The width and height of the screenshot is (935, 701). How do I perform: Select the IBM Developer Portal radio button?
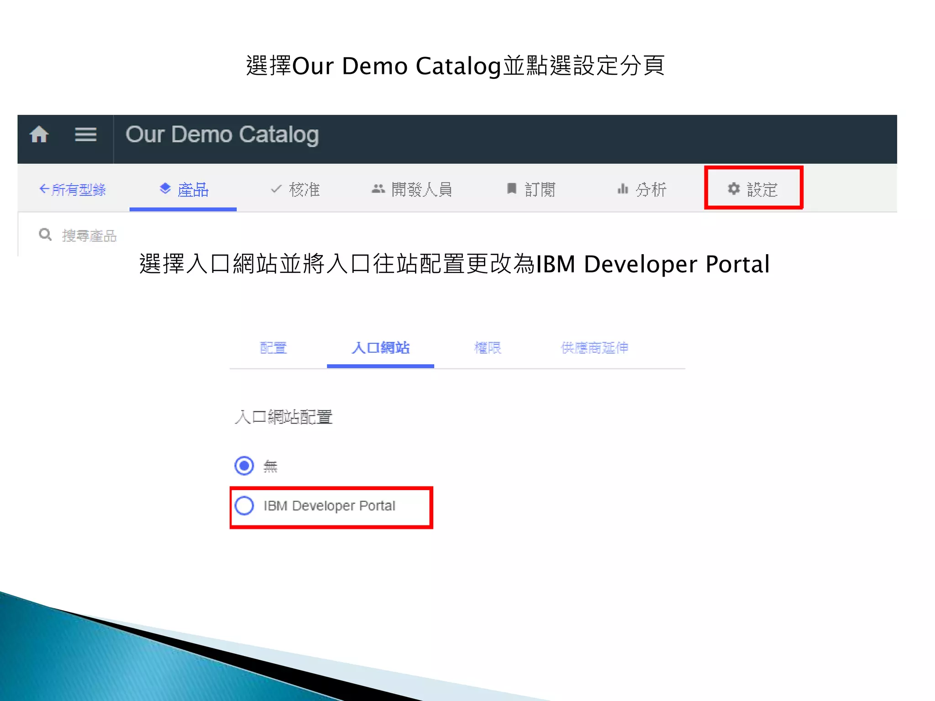click(x=244, y=506)
